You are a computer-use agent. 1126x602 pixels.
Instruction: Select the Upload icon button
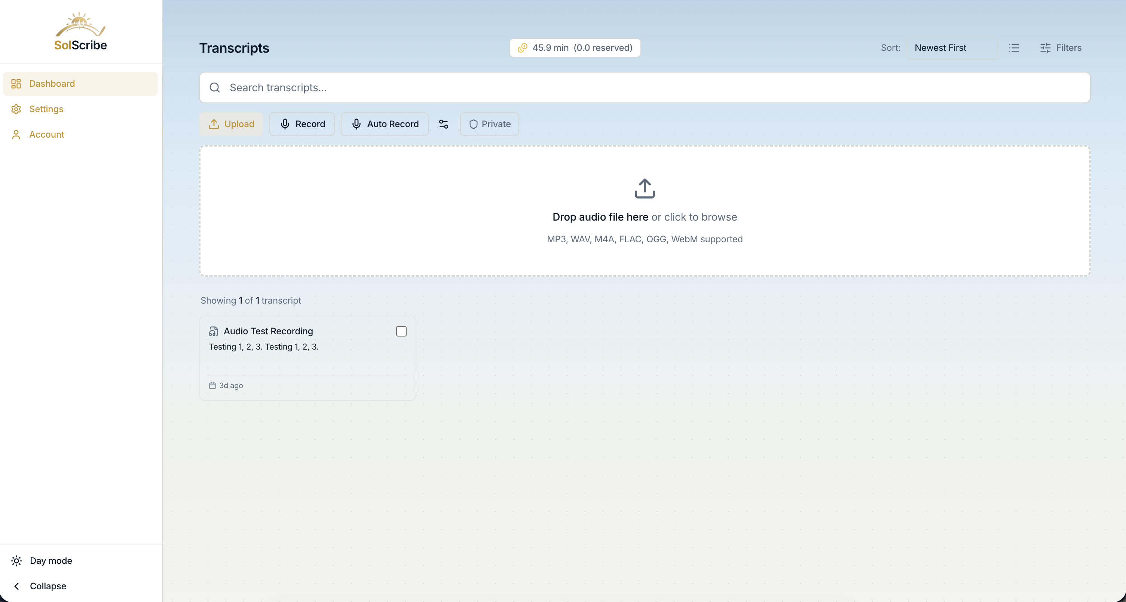[x=215, y=124]
